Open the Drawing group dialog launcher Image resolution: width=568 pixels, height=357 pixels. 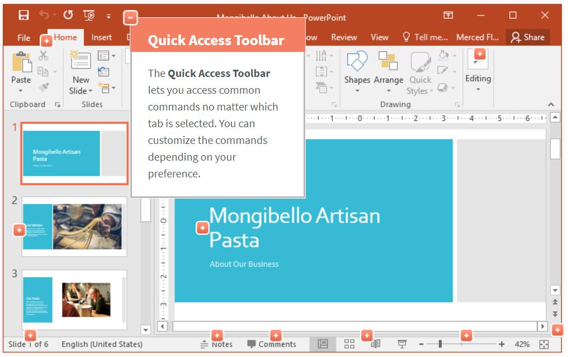tap(457, 105)
